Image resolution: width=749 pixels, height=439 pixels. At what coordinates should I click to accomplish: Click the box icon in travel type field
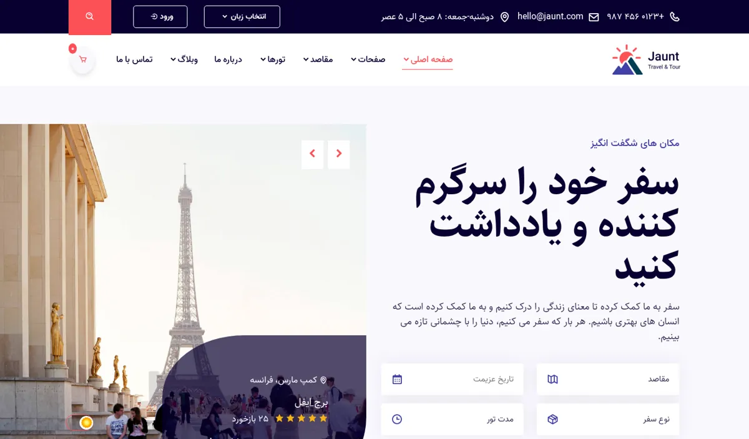[x=552, y=419]
